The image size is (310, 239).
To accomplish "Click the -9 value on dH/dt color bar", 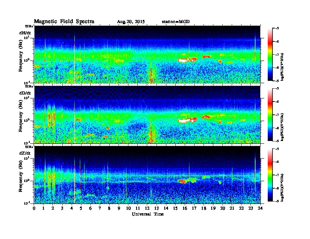I will pyautogui.click(x=277, y=81).
